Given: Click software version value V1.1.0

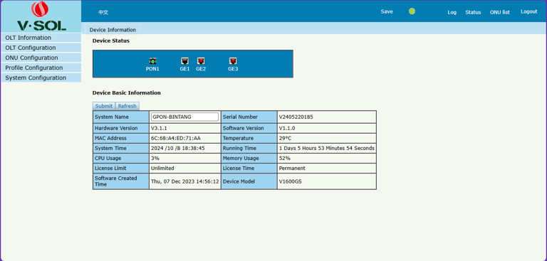Looking at the screenshot, I should coord(287,128).
